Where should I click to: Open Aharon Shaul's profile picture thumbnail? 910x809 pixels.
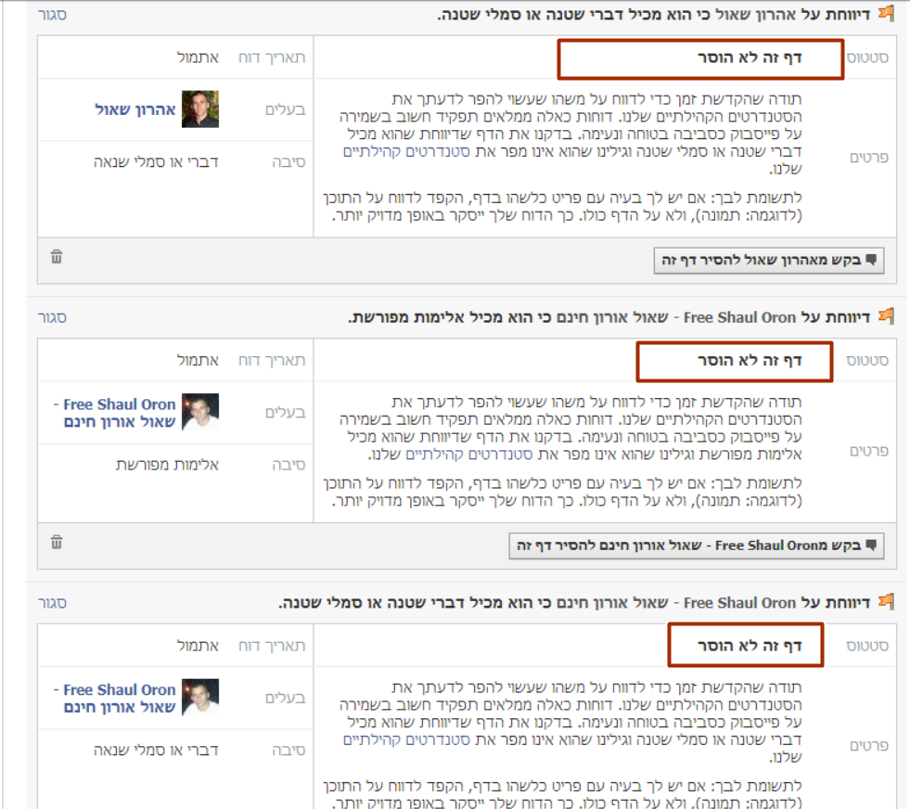[x=199, y=109]
